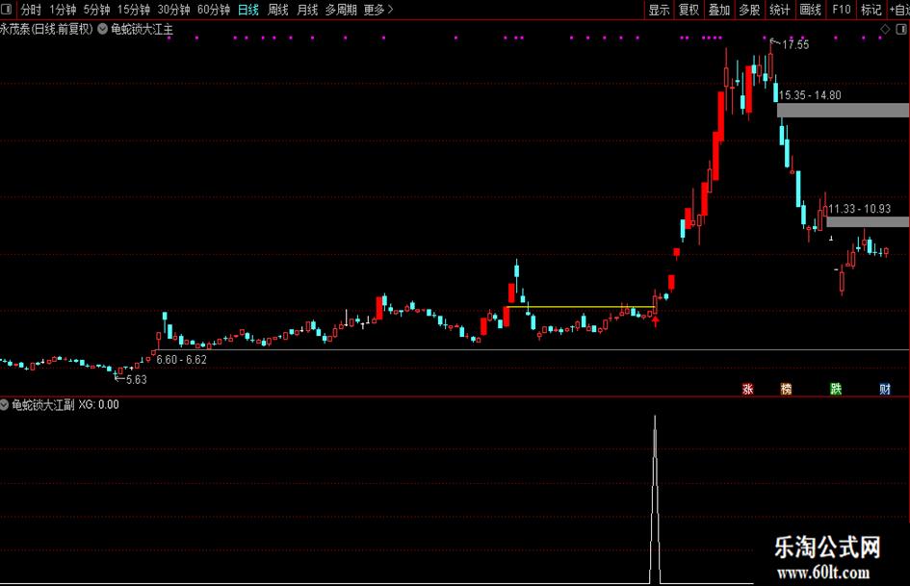Expand the 更多 periods menu

pos(378,10)
